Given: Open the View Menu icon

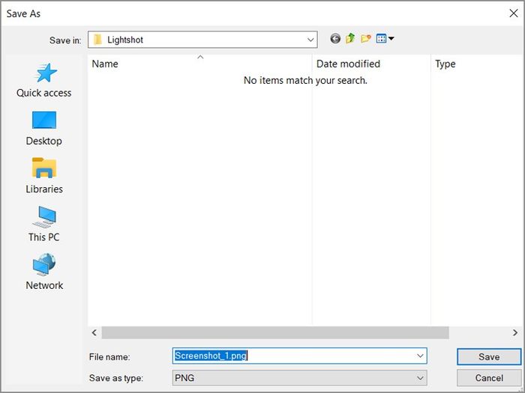Looking at the screenshot, I should (x=385, y=39).
